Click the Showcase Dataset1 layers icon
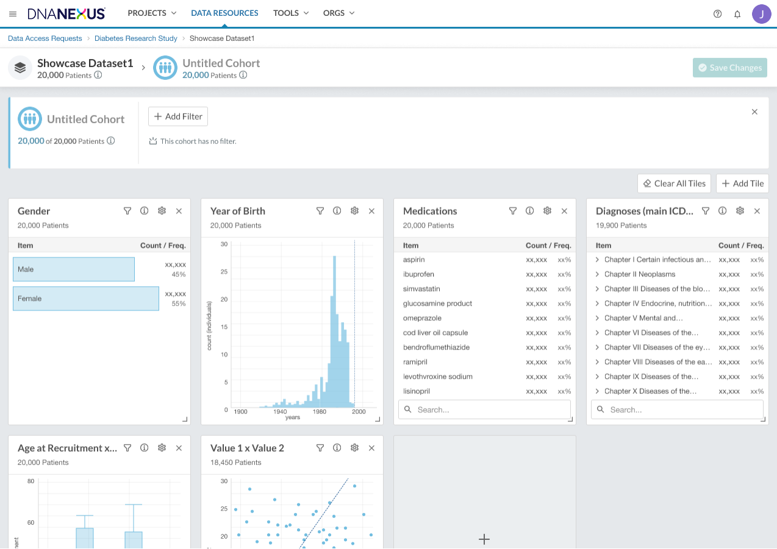Image resolution: width=777 pixels, height=549 pixels. [x=20, y=68]
